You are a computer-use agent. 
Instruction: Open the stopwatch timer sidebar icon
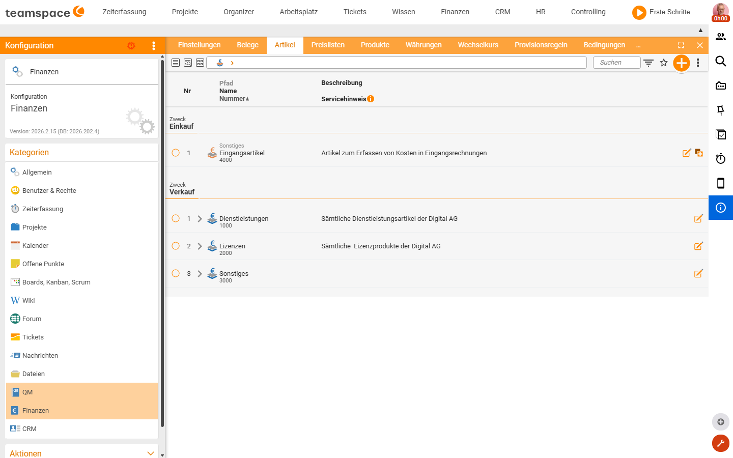point(721,159)
